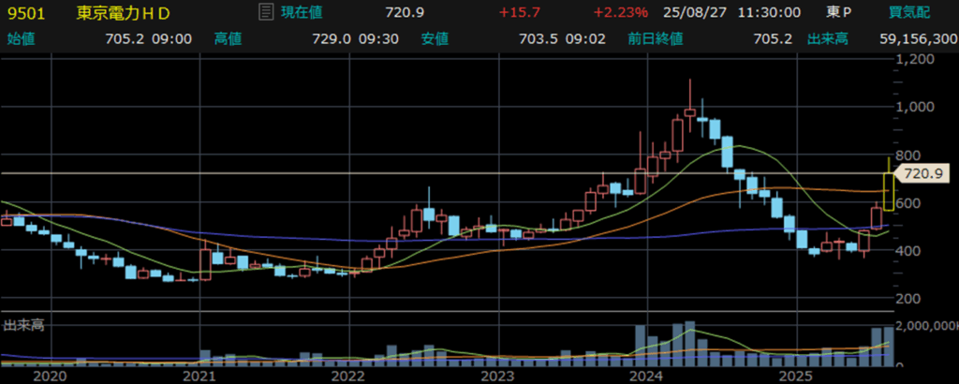Click the 安値 low price label
This screenshot has width=959, height=384.
pos(435,39)
